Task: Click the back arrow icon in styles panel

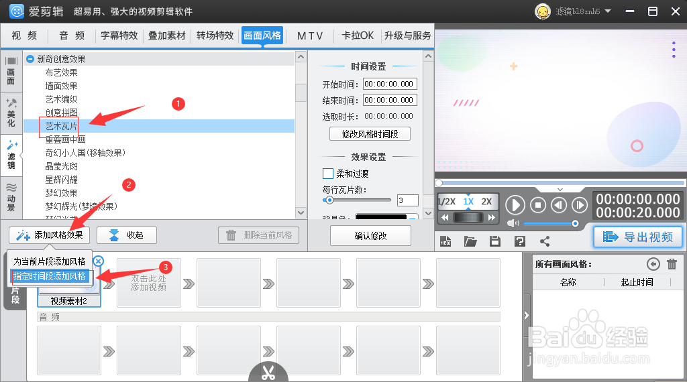Action: click(x=653, y=264)
